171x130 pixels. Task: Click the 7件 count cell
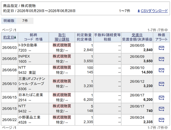click(25, 21)
